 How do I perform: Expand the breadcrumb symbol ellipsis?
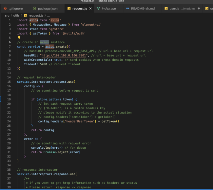click(48, 15)
